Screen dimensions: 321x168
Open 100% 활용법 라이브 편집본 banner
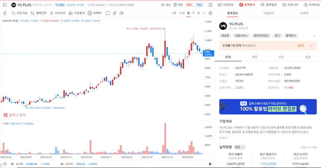tap(268, 107)
